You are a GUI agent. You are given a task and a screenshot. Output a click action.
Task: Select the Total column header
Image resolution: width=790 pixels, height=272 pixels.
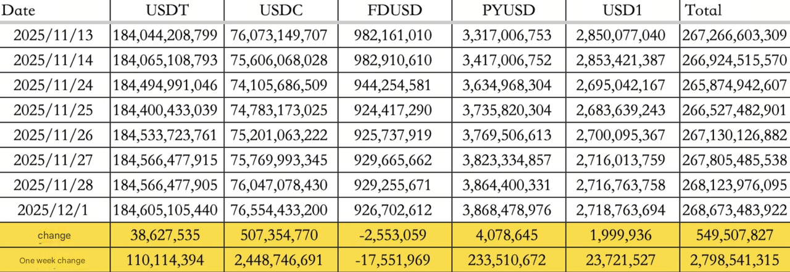pyautogui.click(x=703, y=10)
